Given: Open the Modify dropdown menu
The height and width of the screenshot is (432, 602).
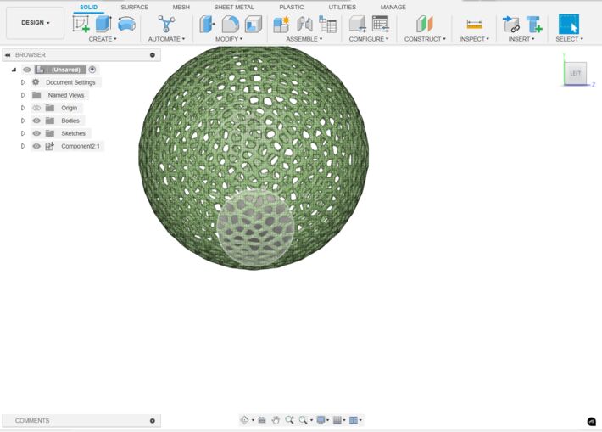Looking at the screenshot, I should pyautogui.click(x=229, y=39).
